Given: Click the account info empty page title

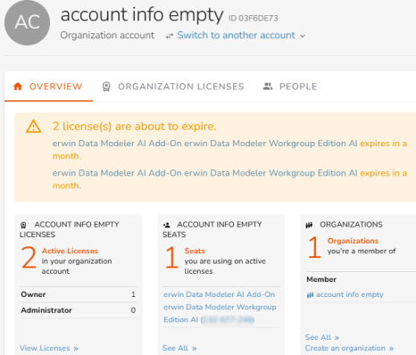Looking at the screenshot, I should click(x=142, y=15).
